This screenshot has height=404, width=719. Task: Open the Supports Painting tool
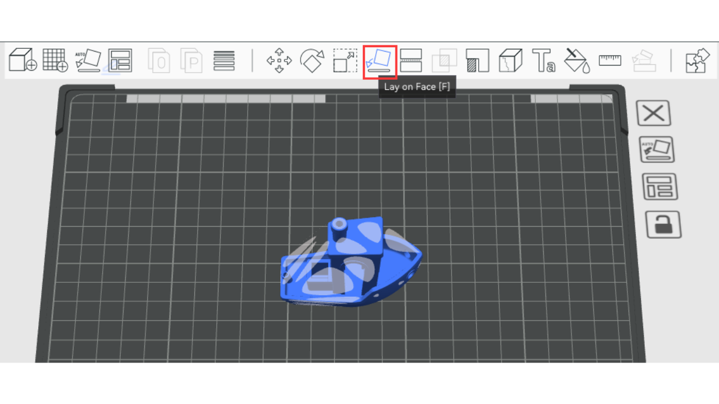click(x=477, y=61)
